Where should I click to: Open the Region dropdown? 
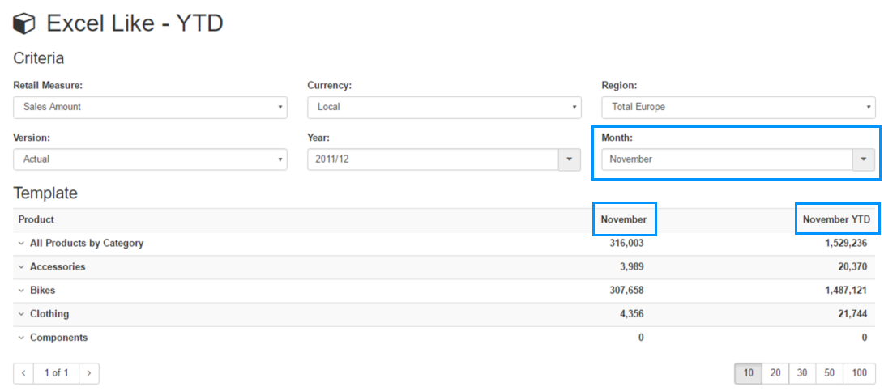(737, 107)
